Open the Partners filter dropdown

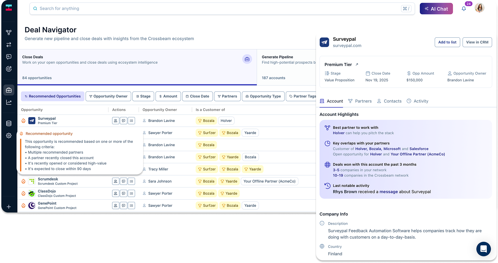coord(228,96)
